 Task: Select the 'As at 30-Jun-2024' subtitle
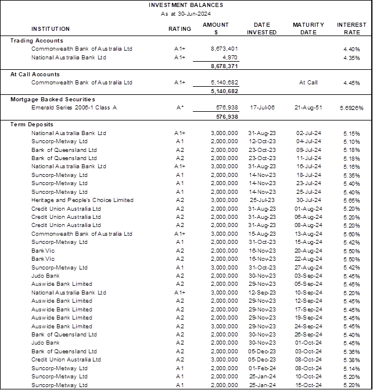(x=186, y=14)
